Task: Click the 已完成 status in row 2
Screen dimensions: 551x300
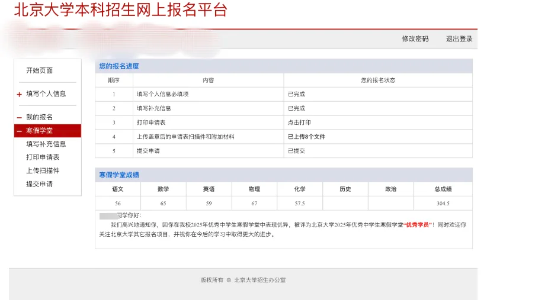Action: 296,108
